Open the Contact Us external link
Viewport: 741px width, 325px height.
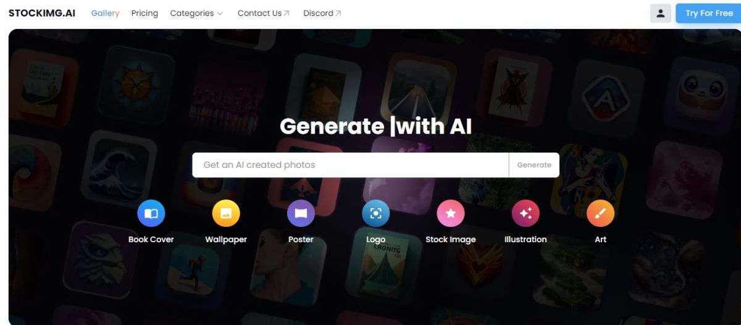tap(264, 13)
